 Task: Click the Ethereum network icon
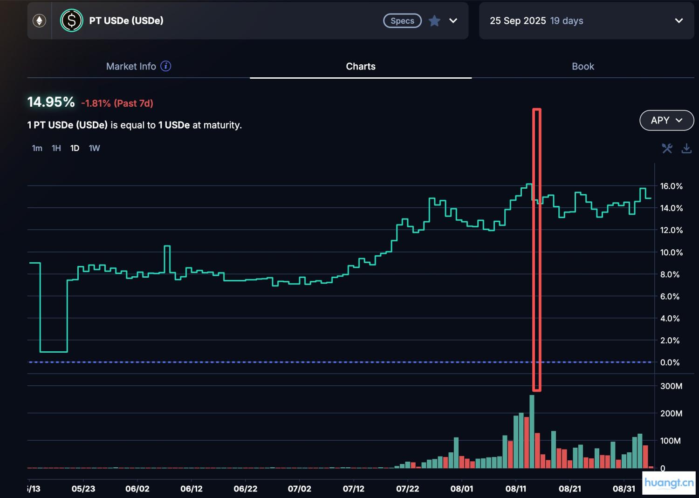click(39, 20)
